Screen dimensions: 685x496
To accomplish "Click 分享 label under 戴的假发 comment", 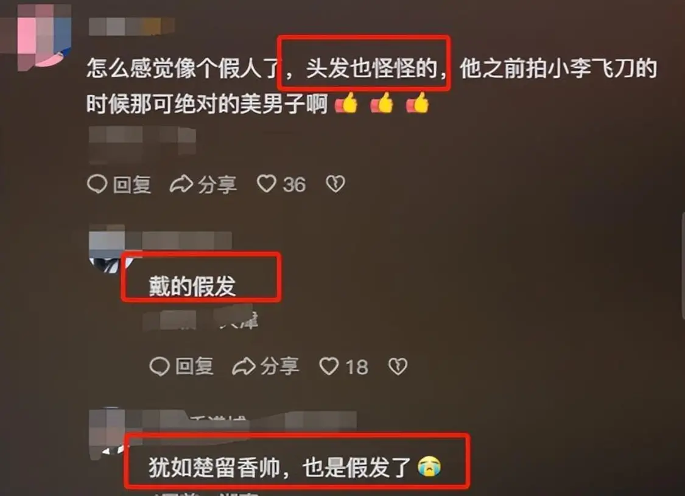I will tap(279, 366).
